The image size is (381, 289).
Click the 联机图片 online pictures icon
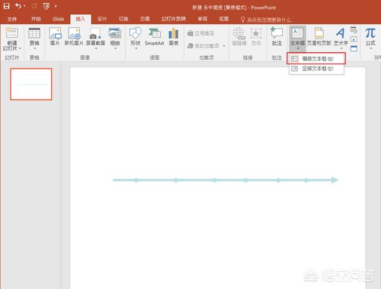74,37
